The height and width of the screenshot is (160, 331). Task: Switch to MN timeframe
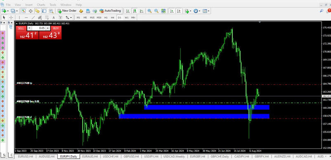click(133, 18)
